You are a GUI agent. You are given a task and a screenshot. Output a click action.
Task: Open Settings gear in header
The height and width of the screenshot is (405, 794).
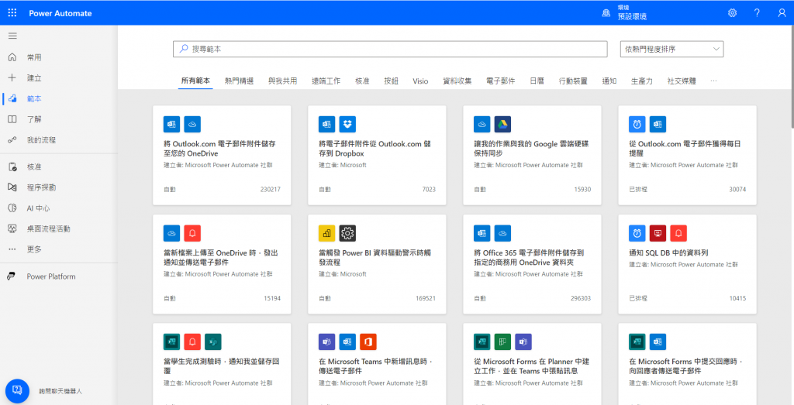tap(732, 13)
